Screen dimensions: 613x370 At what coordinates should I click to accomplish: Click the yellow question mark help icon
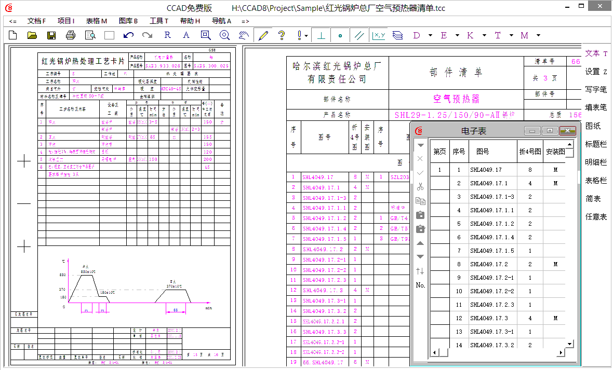click(282, 35)
